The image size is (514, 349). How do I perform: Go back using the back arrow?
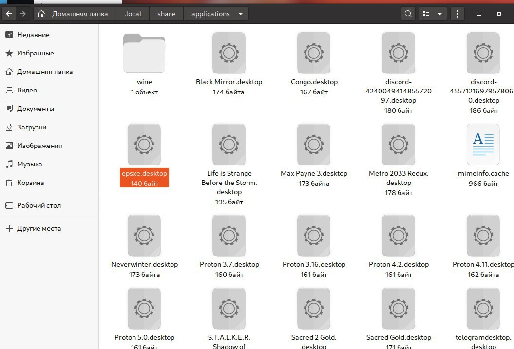pos(9,14)
